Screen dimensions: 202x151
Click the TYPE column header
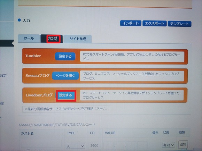point(71,133)
